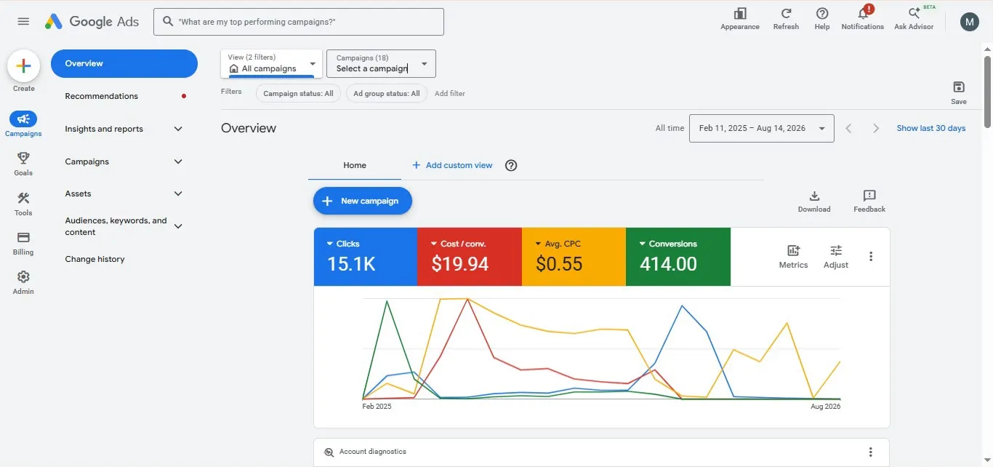Click Show last 30 days link
993x467 pixels.
(x=931, y=128)
